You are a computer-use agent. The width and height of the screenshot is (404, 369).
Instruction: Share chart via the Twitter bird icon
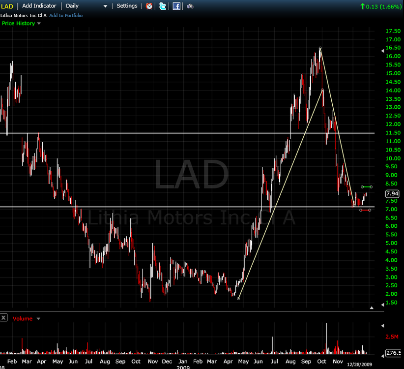[x=163, y=6]
